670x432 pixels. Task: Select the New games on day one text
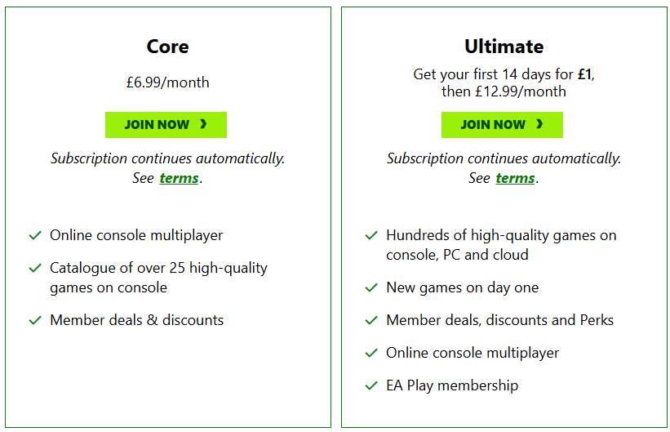point(462,287)
